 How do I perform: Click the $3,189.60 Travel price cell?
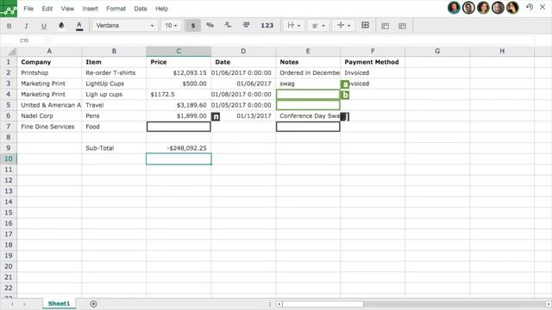coord(179,105)
